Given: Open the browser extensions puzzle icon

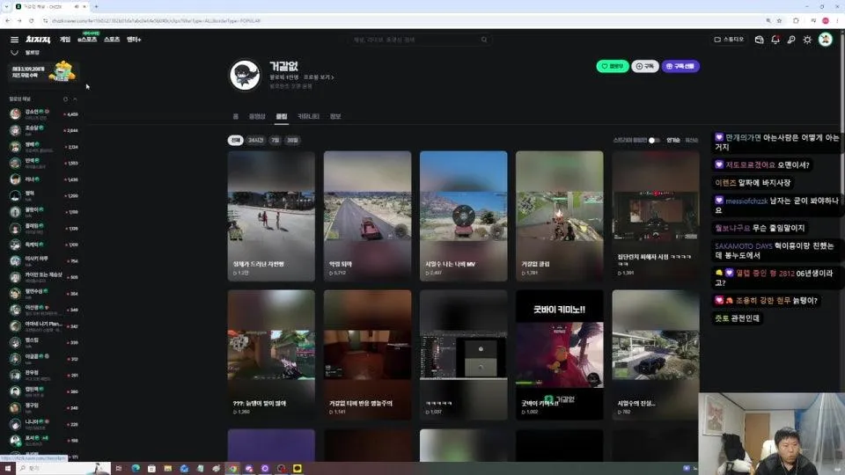Looking at the screenshot, I should (x=796, y=20).
